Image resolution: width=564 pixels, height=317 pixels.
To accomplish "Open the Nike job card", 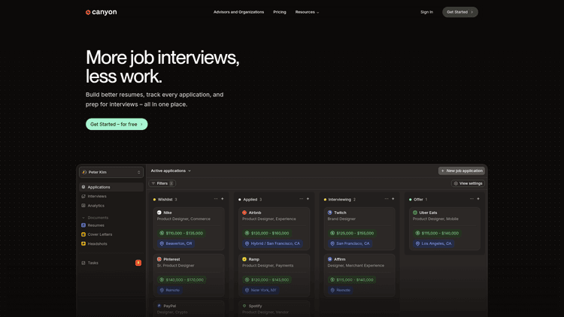I will pos(189,228).
